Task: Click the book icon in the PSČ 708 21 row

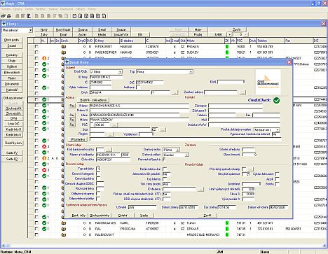Action: [64, 52]
